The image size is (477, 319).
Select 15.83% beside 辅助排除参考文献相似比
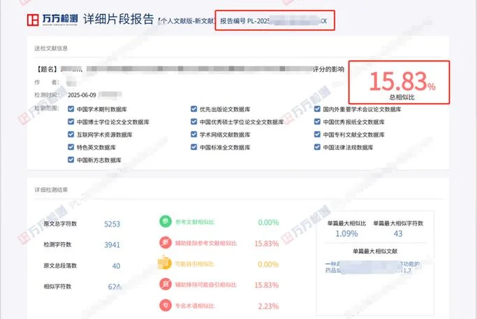coord(267,244)
